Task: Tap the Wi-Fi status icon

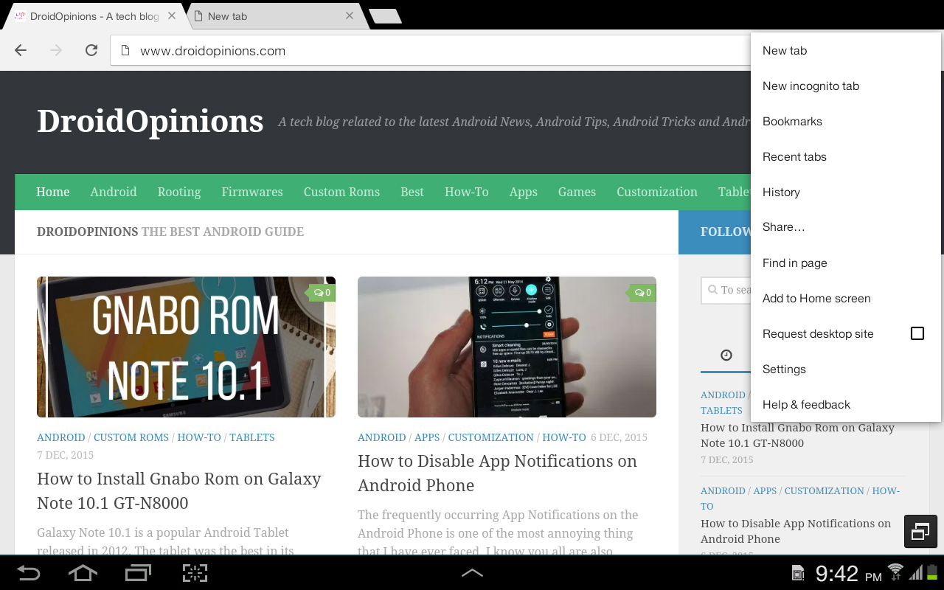Action: [895, 572]
